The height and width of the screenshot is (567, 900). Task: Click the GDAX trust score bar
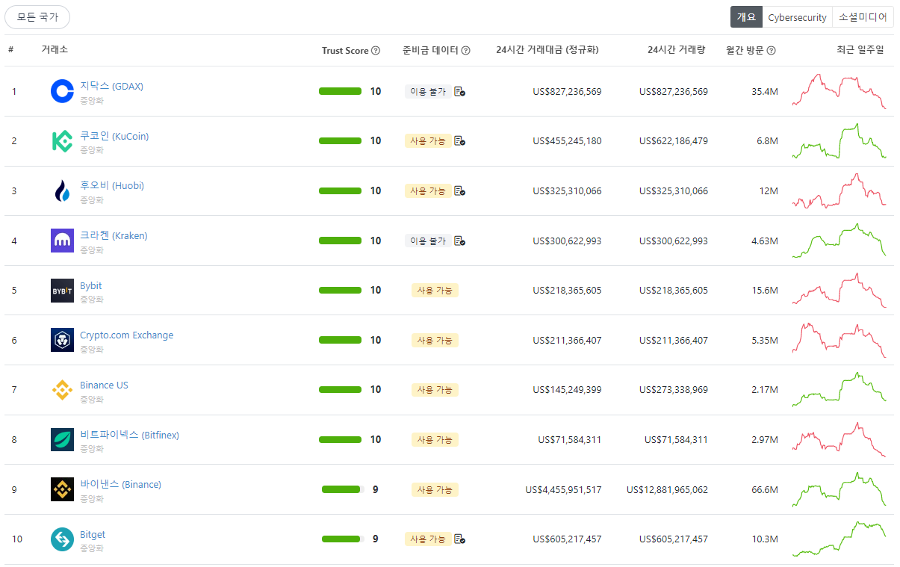341,91
